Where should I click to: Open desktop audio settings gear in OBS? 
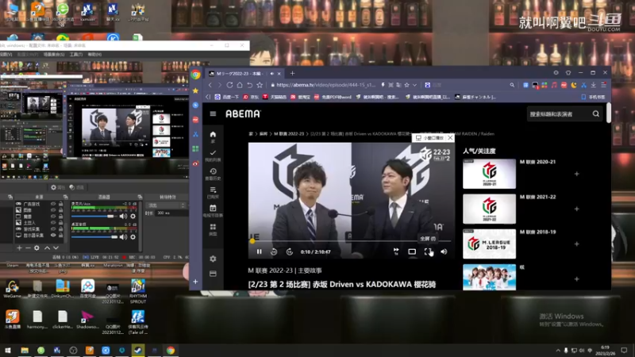pyautogui.click(x=133, y=237)
